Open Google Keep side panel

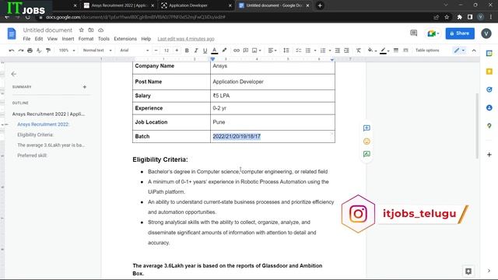click(489, 72)
